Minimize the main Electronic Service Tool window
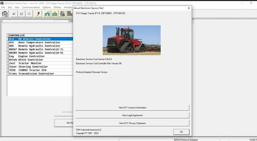 coord(243,3)
